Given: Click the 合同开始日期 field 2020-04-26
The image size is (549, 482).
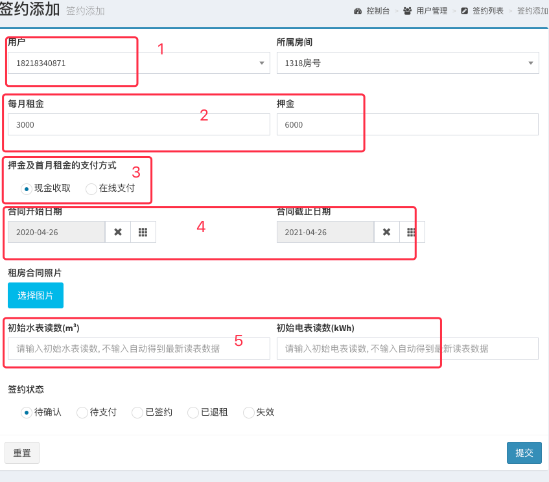Looking at the screenshot, I should pyautogui.click(x=56, y=232).
